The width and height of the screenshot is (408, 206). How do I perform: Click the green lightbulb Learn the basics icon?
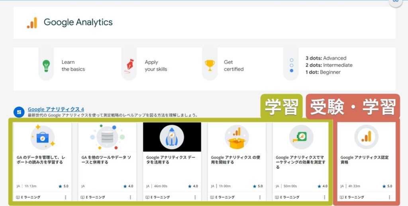click(x=46, y=65)
